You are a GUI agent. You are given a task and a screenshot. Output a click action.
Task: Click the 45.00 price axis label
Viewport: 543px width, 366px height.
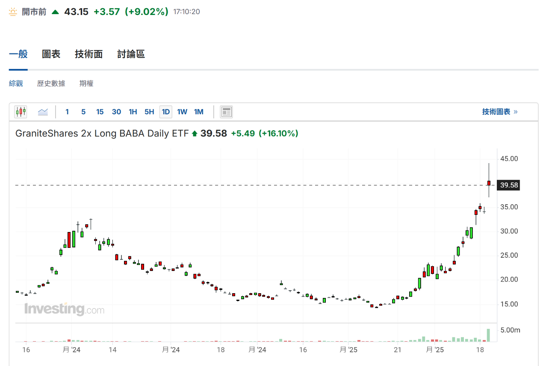(509, 159)
